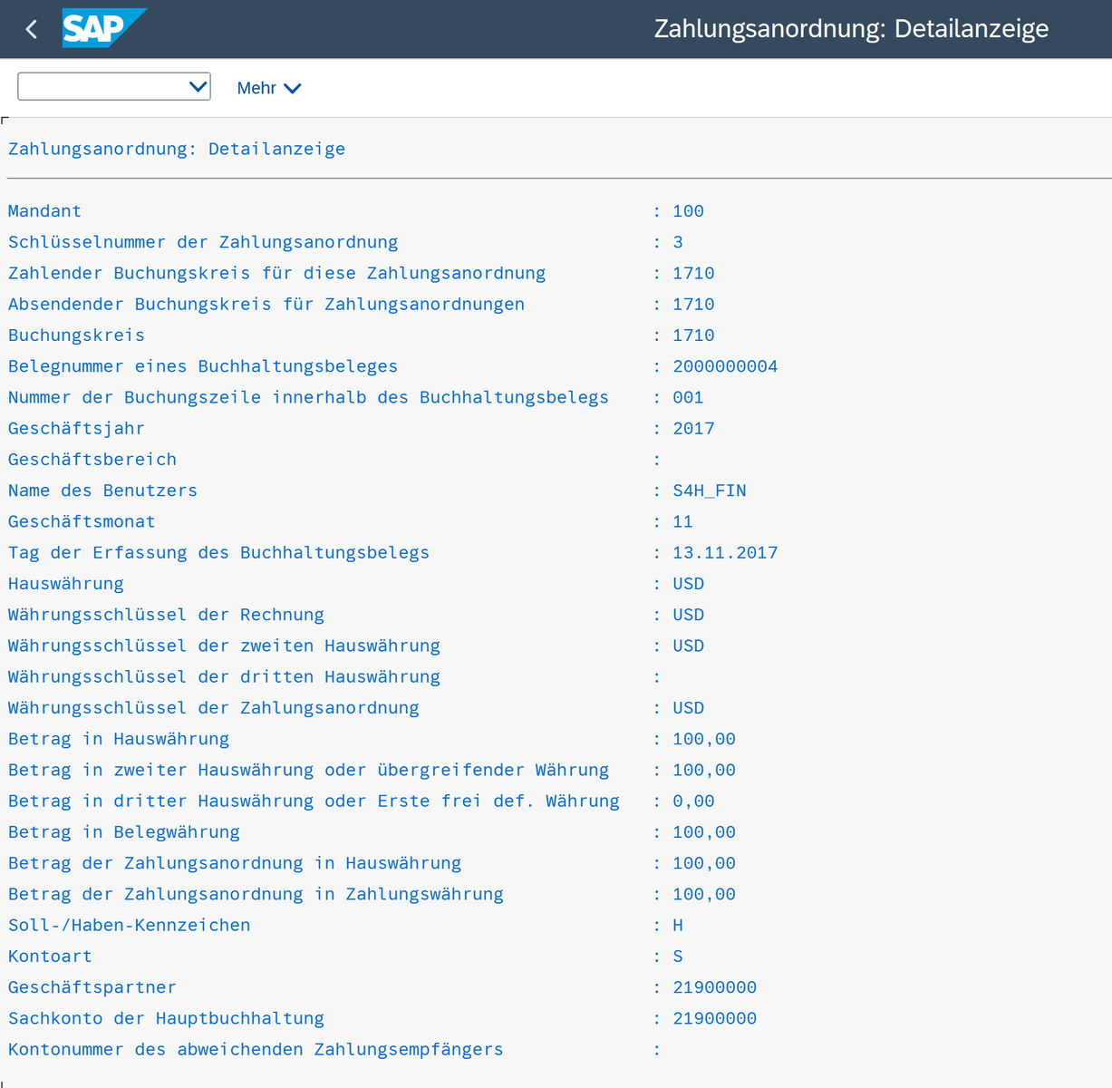Select the Geschäftsmonat value 11
This screenshot has width=1112, height=1088.
click(x=682, y=522)
